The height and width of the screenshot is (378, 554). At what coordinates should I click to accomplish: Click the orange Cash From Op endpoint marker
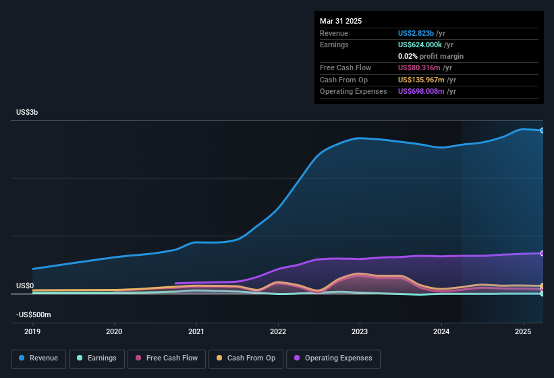[543, 286]
